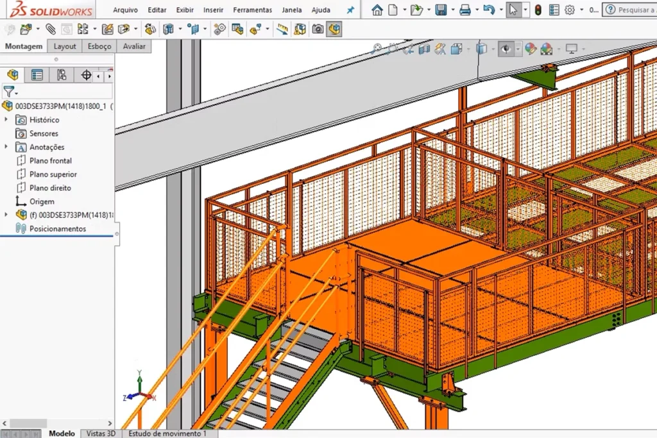Click the Measure ruler tool icon
Screen dimensions: 657x438
click(x=282, y=29)
